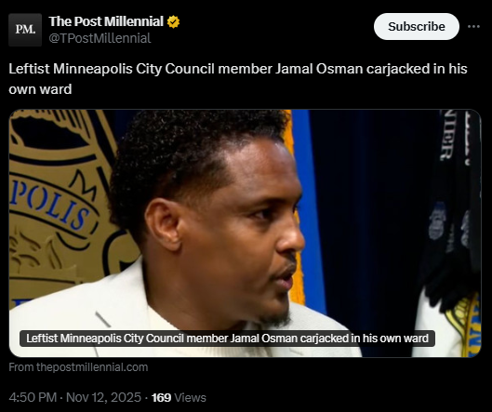The width and height of the screenshot is (492, 412).
Task: Open the @TPostMillennial handle link
Action: [x=100, y=38]
